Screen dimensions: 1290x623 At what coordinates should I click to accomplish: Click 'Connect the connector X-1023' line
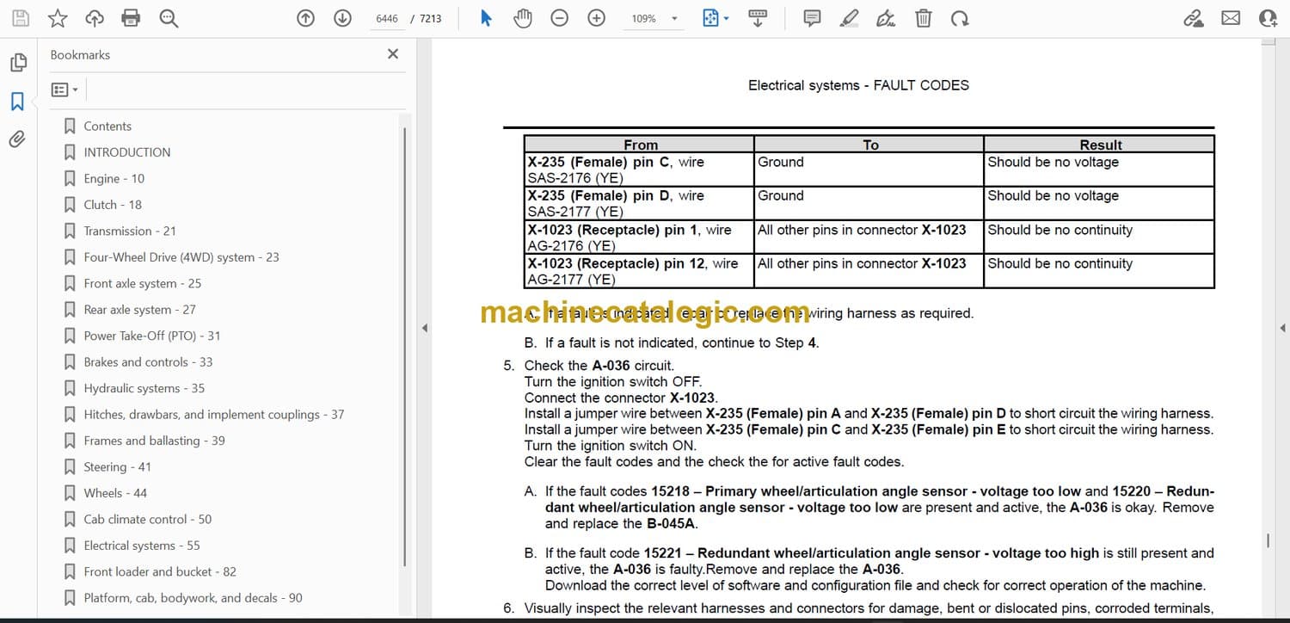tap(621, 398)
